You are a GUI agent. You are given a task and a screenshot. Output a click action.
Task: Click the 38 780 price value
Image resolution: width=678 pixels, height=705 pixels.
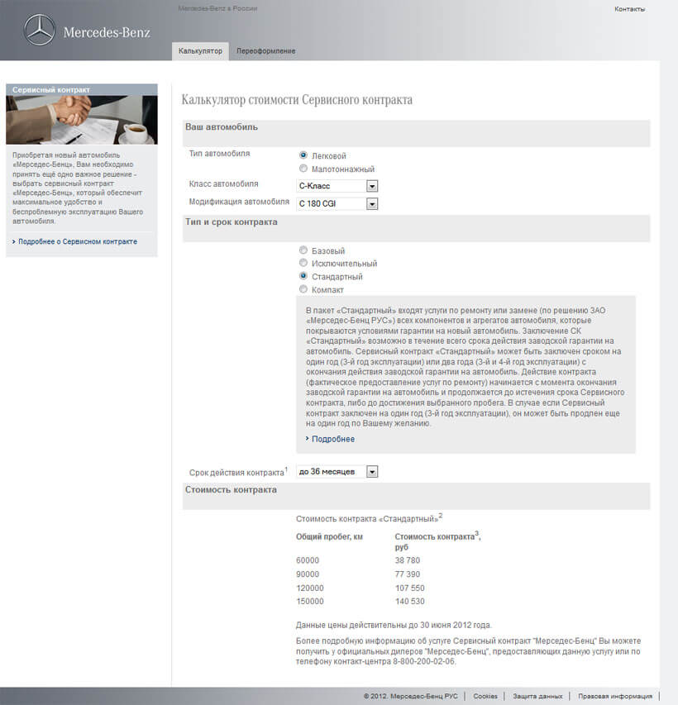407,560
